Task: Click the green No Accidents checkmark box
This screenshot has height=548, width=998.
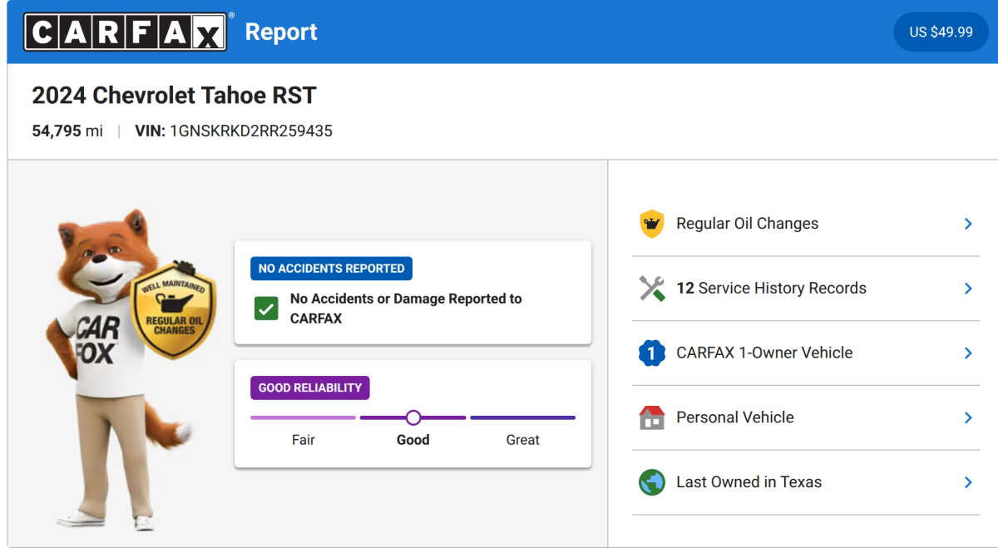Action: coord(266,309)
